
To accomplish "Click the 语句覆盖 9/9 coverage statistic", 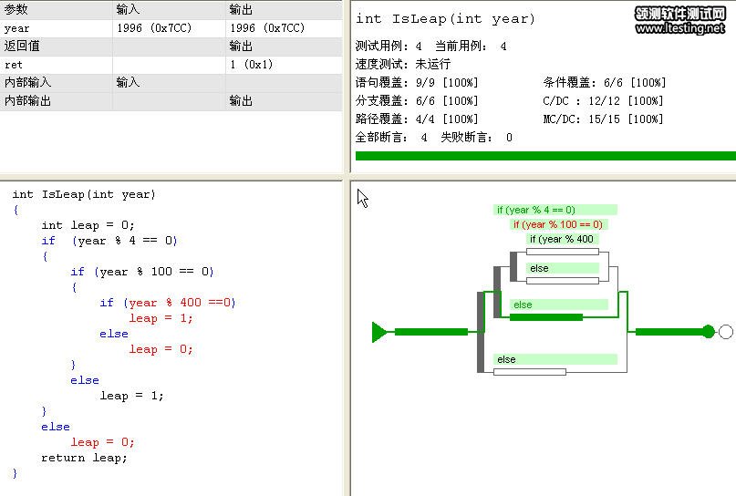I will [x=416, y=83].
